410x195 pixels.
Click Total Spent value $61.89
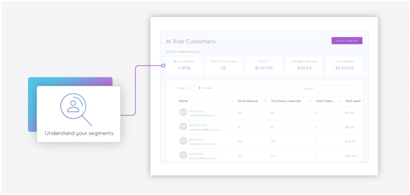[x=350, y=127]
